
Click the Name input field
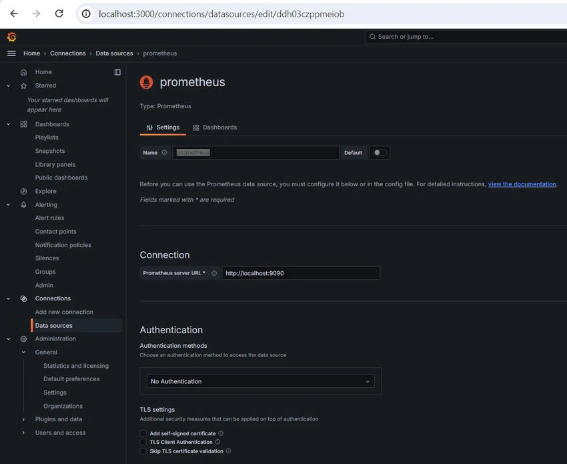256,152
